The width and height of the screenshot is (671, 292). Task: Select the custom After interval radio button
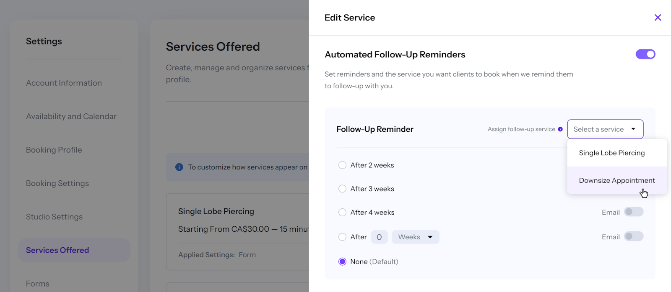point(343,237)
